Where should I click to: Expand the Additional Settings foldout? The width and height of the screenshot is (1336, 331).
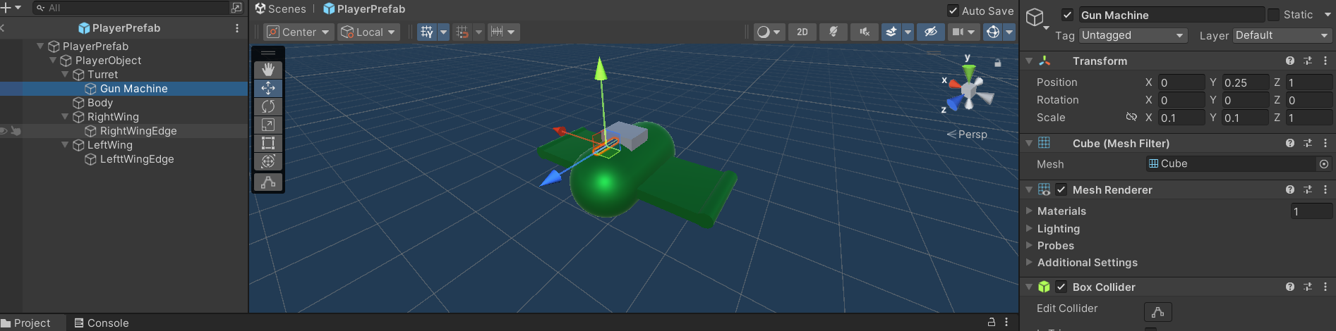pyautogui.click(x=1029, y=262)
